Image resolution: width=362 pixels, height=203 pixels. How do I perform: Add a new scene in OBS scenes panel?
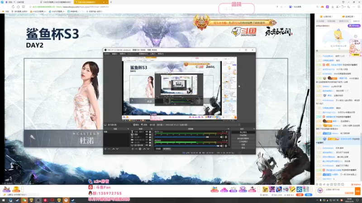[105, 149]
